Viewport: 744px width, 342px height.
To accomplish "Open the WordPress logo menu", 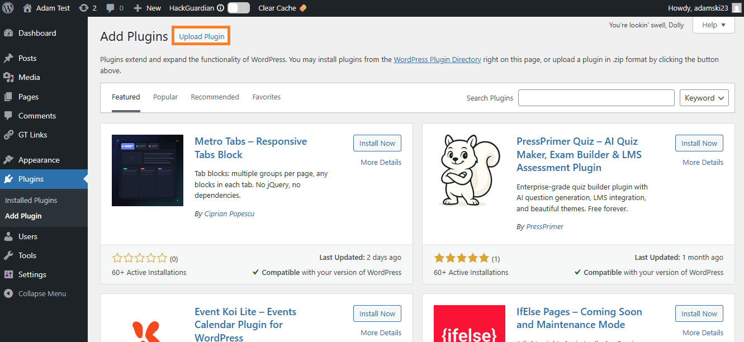I will (7, 8).
